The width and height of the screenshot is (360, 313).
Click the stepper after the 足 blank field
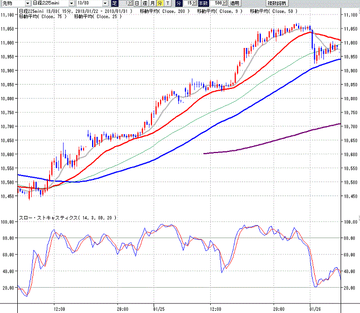point(130,3)
